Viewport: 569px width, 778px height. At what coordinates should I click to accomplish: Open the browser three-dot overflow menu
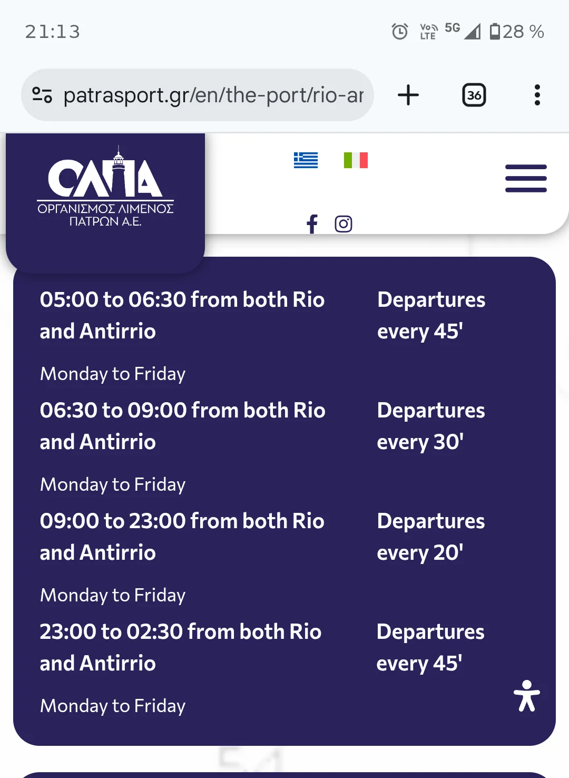(537, 95)
